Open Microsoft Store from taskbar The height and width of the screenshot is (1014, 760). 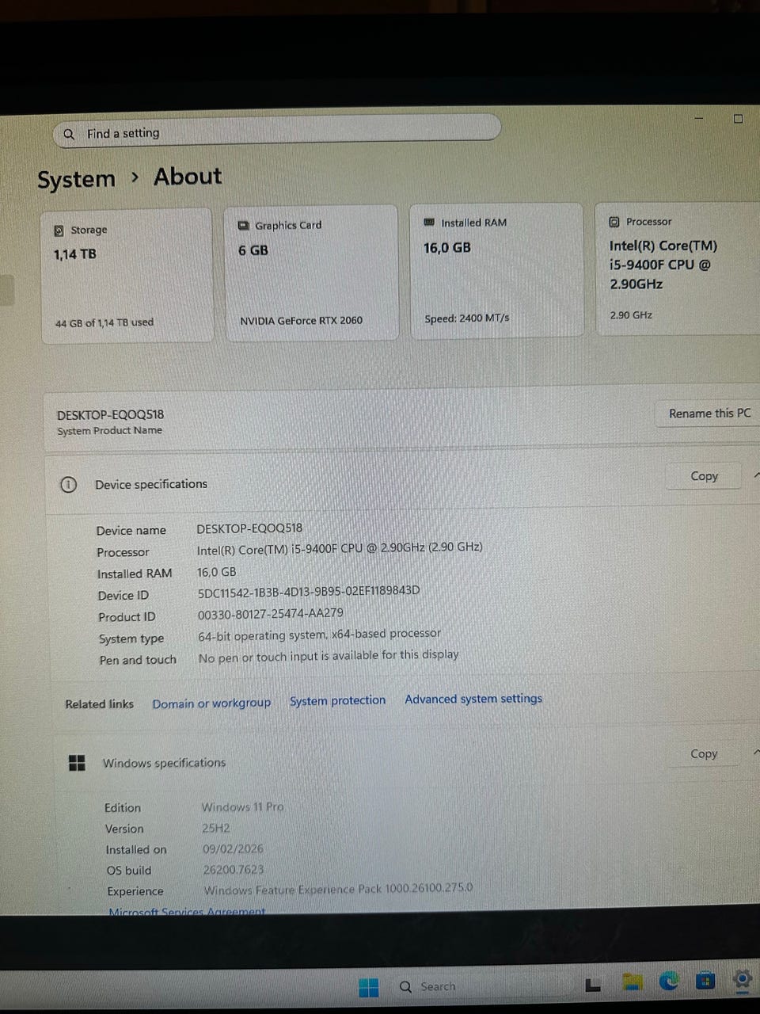pos(705,981)
